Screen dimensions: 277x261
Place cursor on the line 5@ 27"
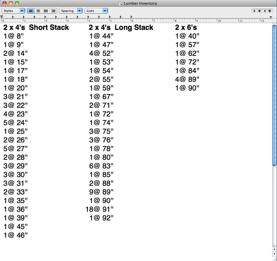16,149
